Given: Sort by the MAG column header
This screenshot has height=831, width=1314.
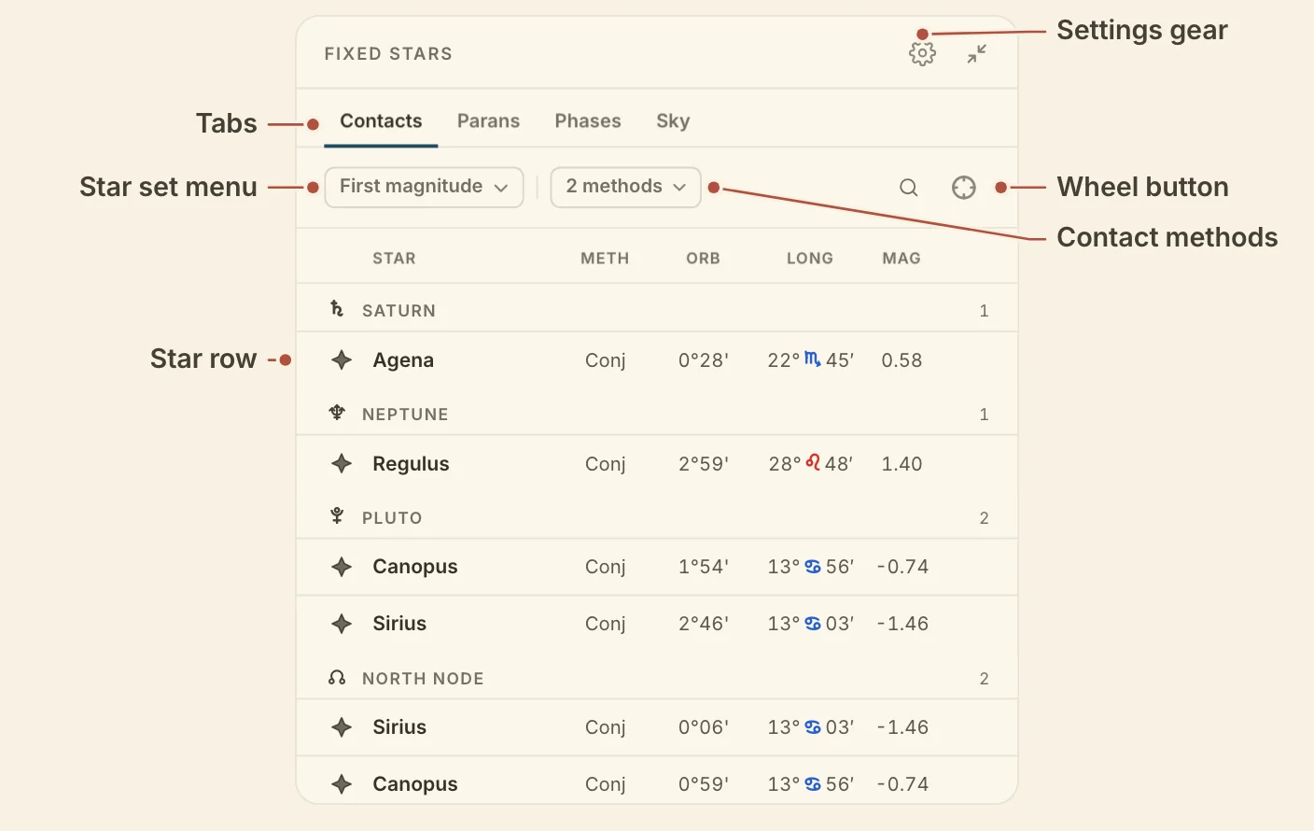Looking at the screenshot, I should (x=902, y=259).
